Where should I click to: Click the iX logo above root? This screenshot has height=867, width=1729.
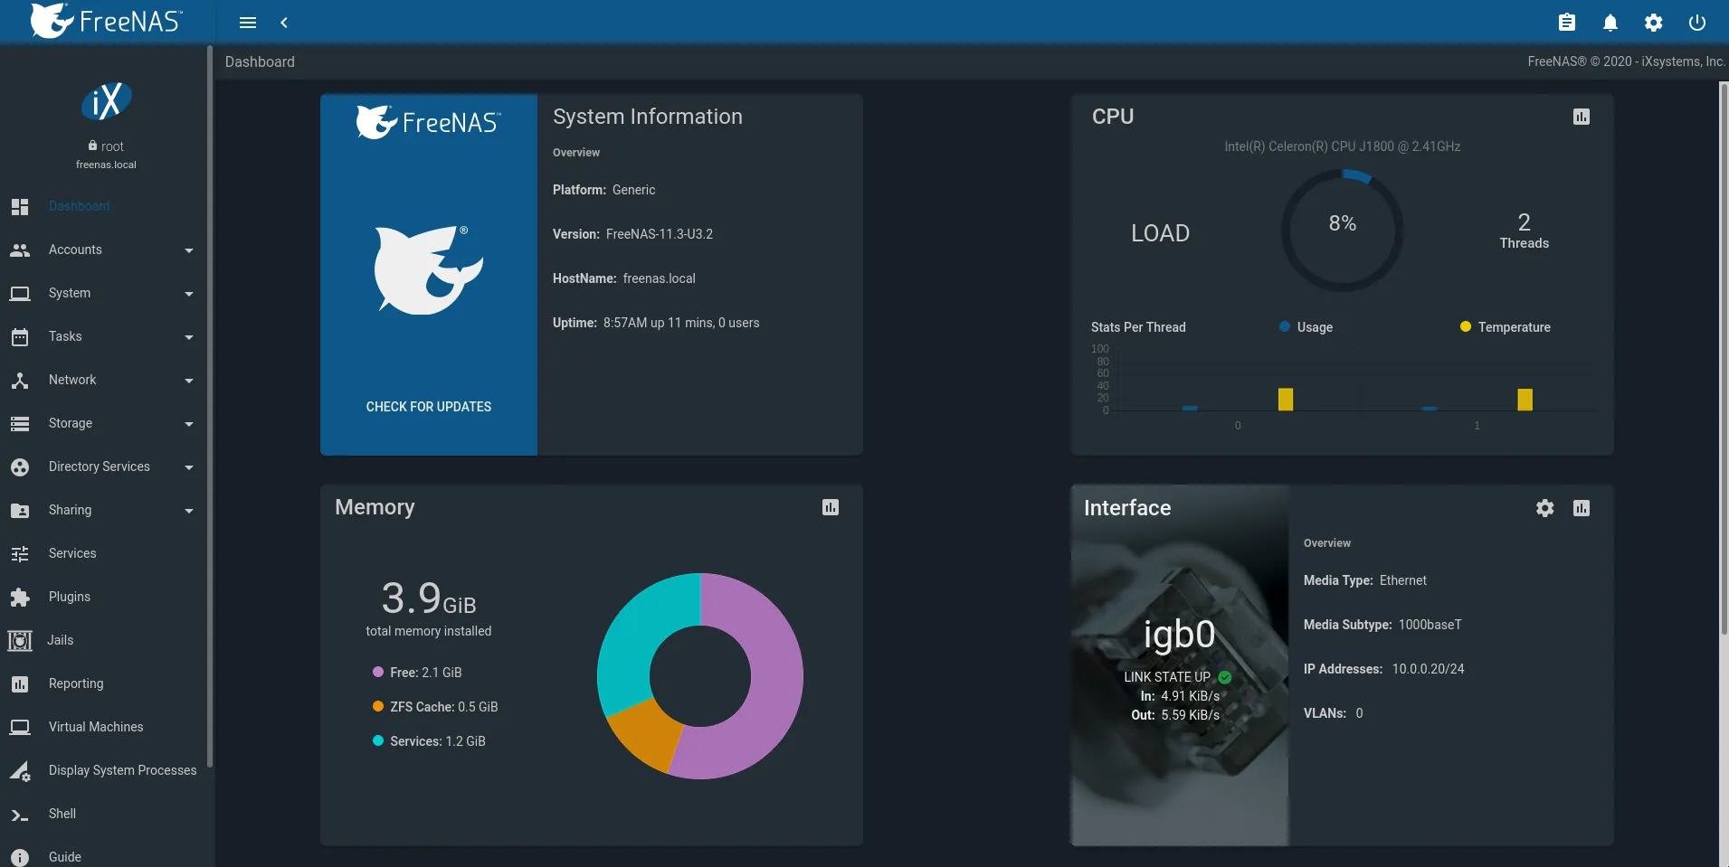[107, 101]
